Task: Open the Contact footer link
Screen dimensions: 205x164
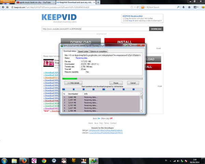Action: (x=113, y=123)
